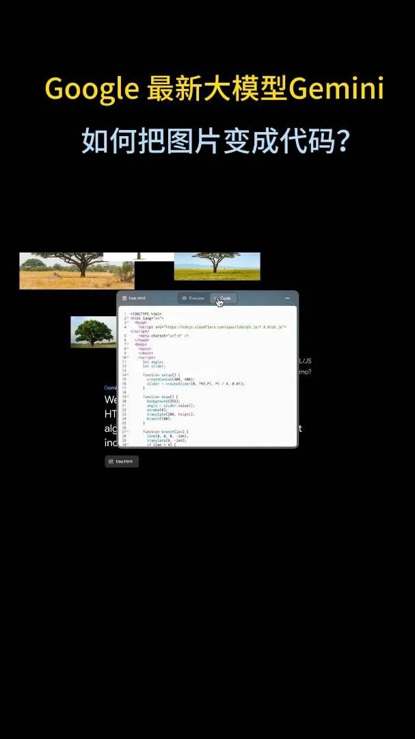This screenshot has height=739, width=415.
Task: Fold the function setup block at line 14
Action: [x=128, y=375]
